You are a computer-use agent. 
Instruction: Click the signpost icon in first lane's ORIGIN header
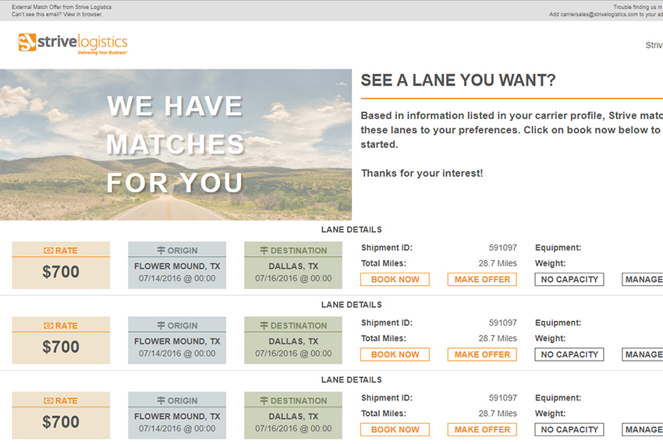pos(161,251)
